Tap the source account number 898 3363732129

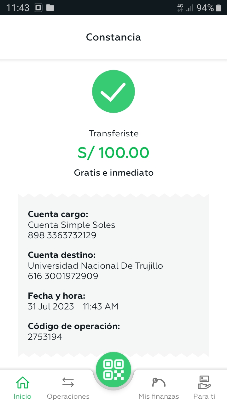pyautogui.click(x=62, y=235)
